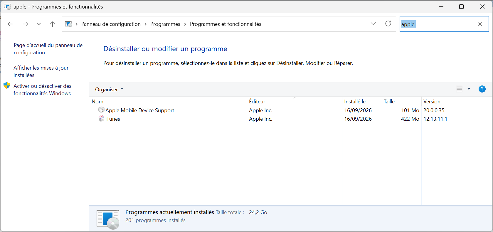Sort by Installé le column
Screen dimensions: 493x232
click(362, 101)
